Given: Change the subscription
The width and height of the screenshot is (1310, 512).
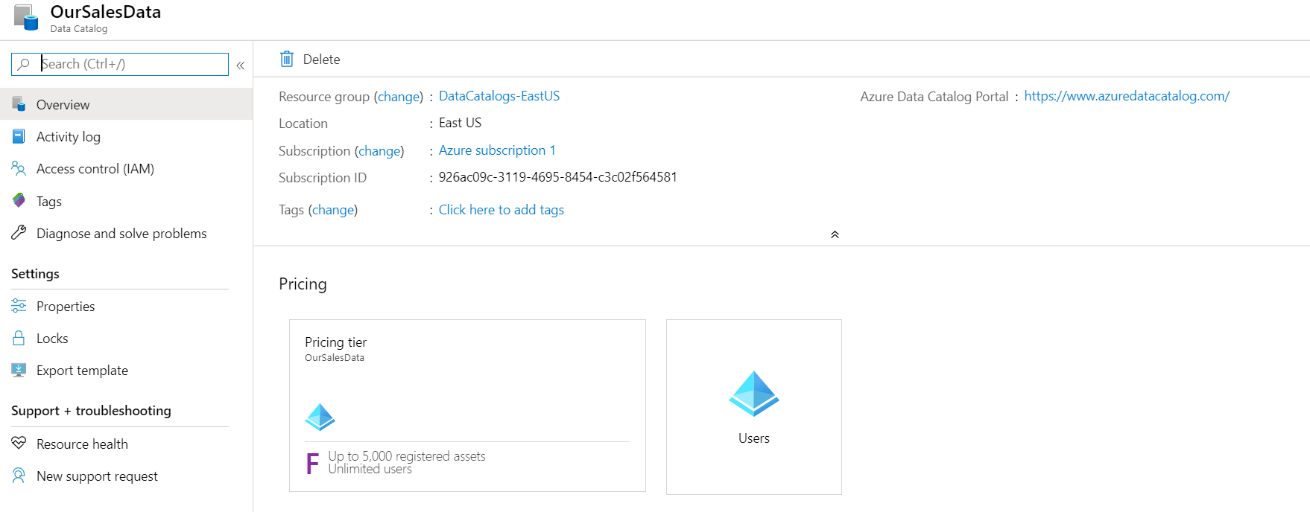Looking at the screenshot, I should [379, 151].
